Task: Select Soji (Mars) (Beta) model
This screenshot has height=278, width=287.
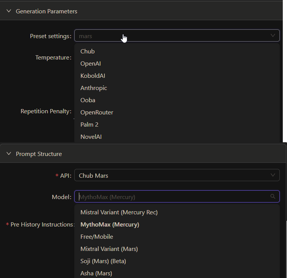Action: click(103, 261)
